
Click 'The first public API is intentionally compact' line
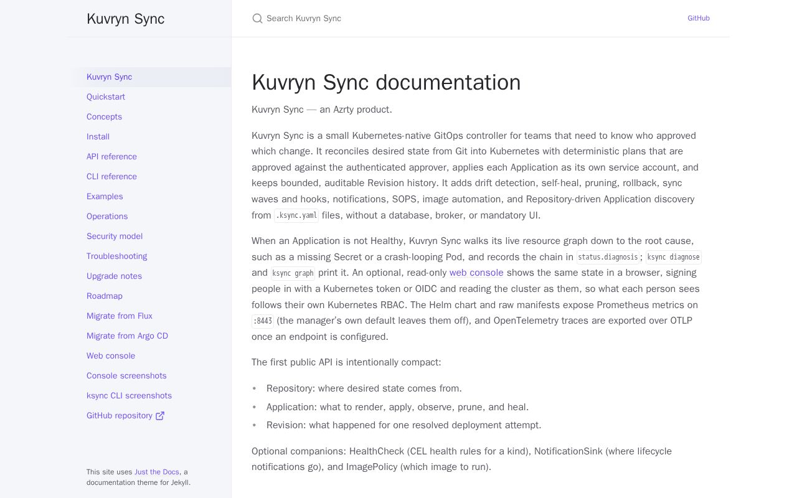click(346, 362)
